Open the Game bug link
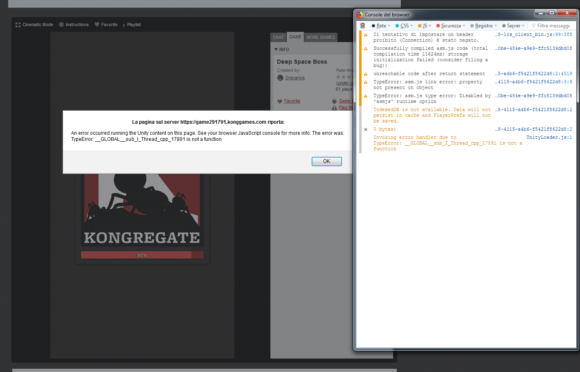The width and height of the screenshot is (580, 372). coord(346,101)
